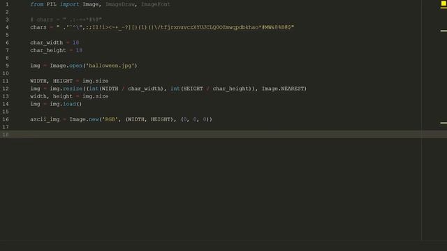Click line number 4 in the gutter
The height and width of the screenshot is (251, 447).
(7, 27)
